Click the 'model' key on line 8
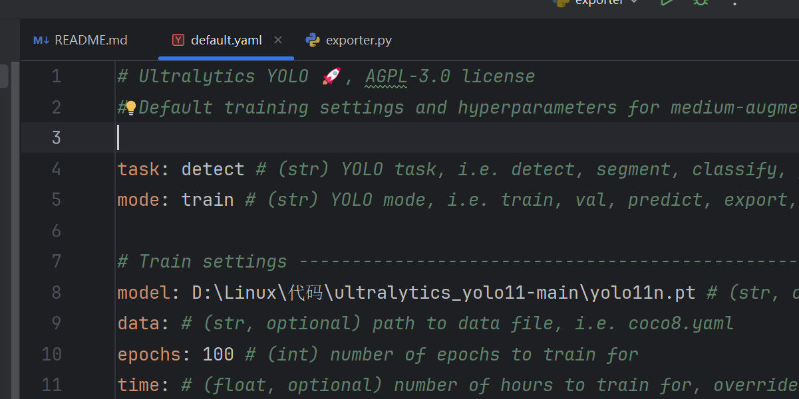The image size is (799, 399). [144, 293]
